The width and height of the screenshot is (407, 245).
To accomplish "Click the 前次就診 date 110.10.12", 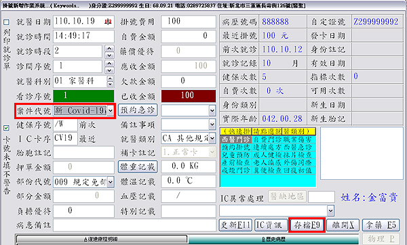I will (282, 49).
